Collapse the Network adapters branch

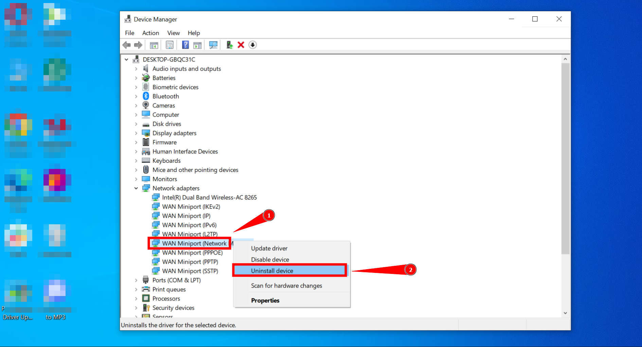coord(136,188)
